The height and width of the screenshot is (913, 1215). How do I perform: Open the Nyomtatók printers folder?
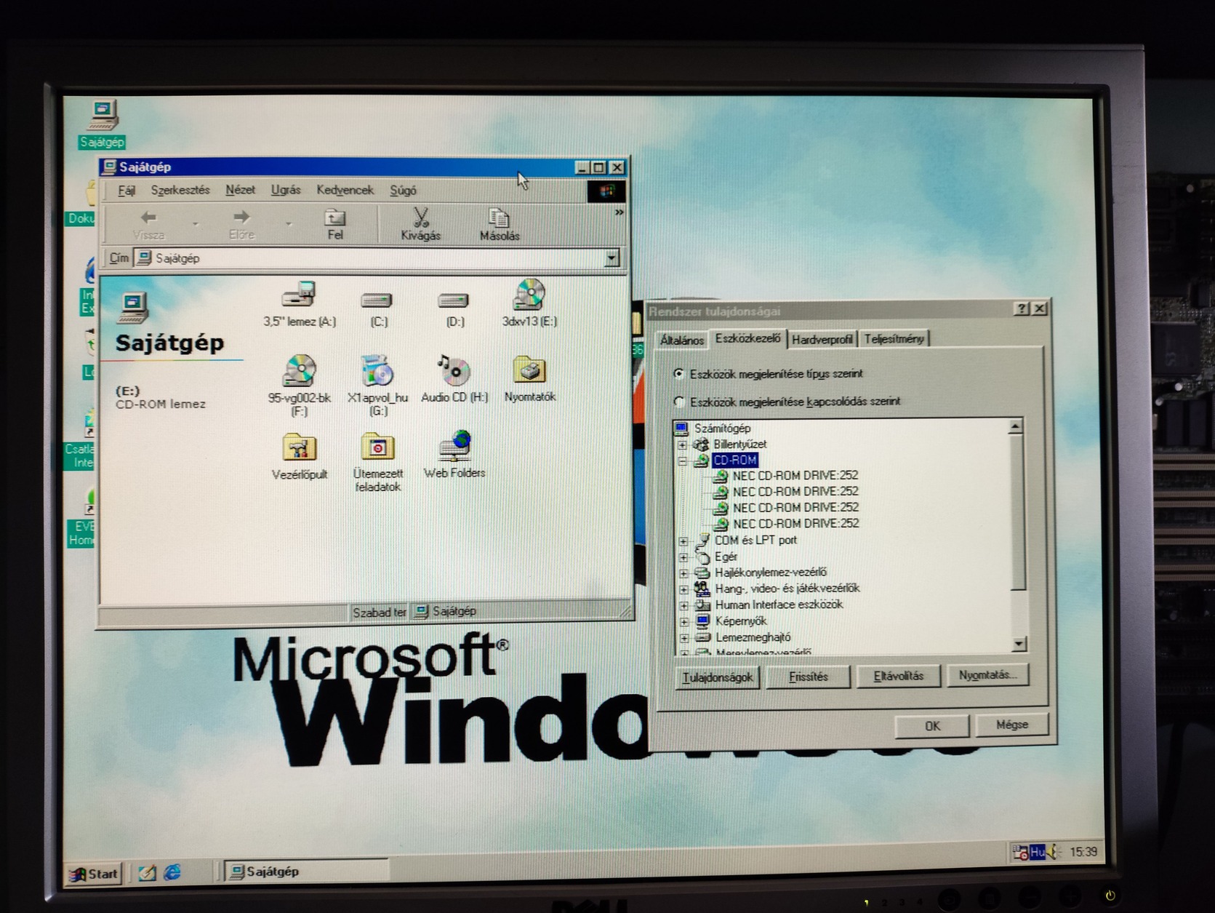coord(529,379)
